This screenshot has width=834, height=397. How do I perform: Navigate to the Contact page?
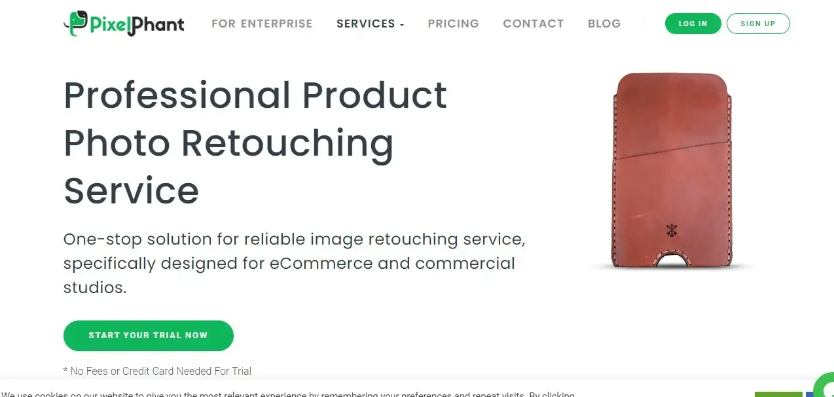(x=534, y=24)
